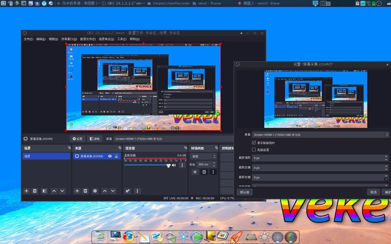Open source properties with the gear icon
The image size is (391, 244).
click(x=95, y=191)
